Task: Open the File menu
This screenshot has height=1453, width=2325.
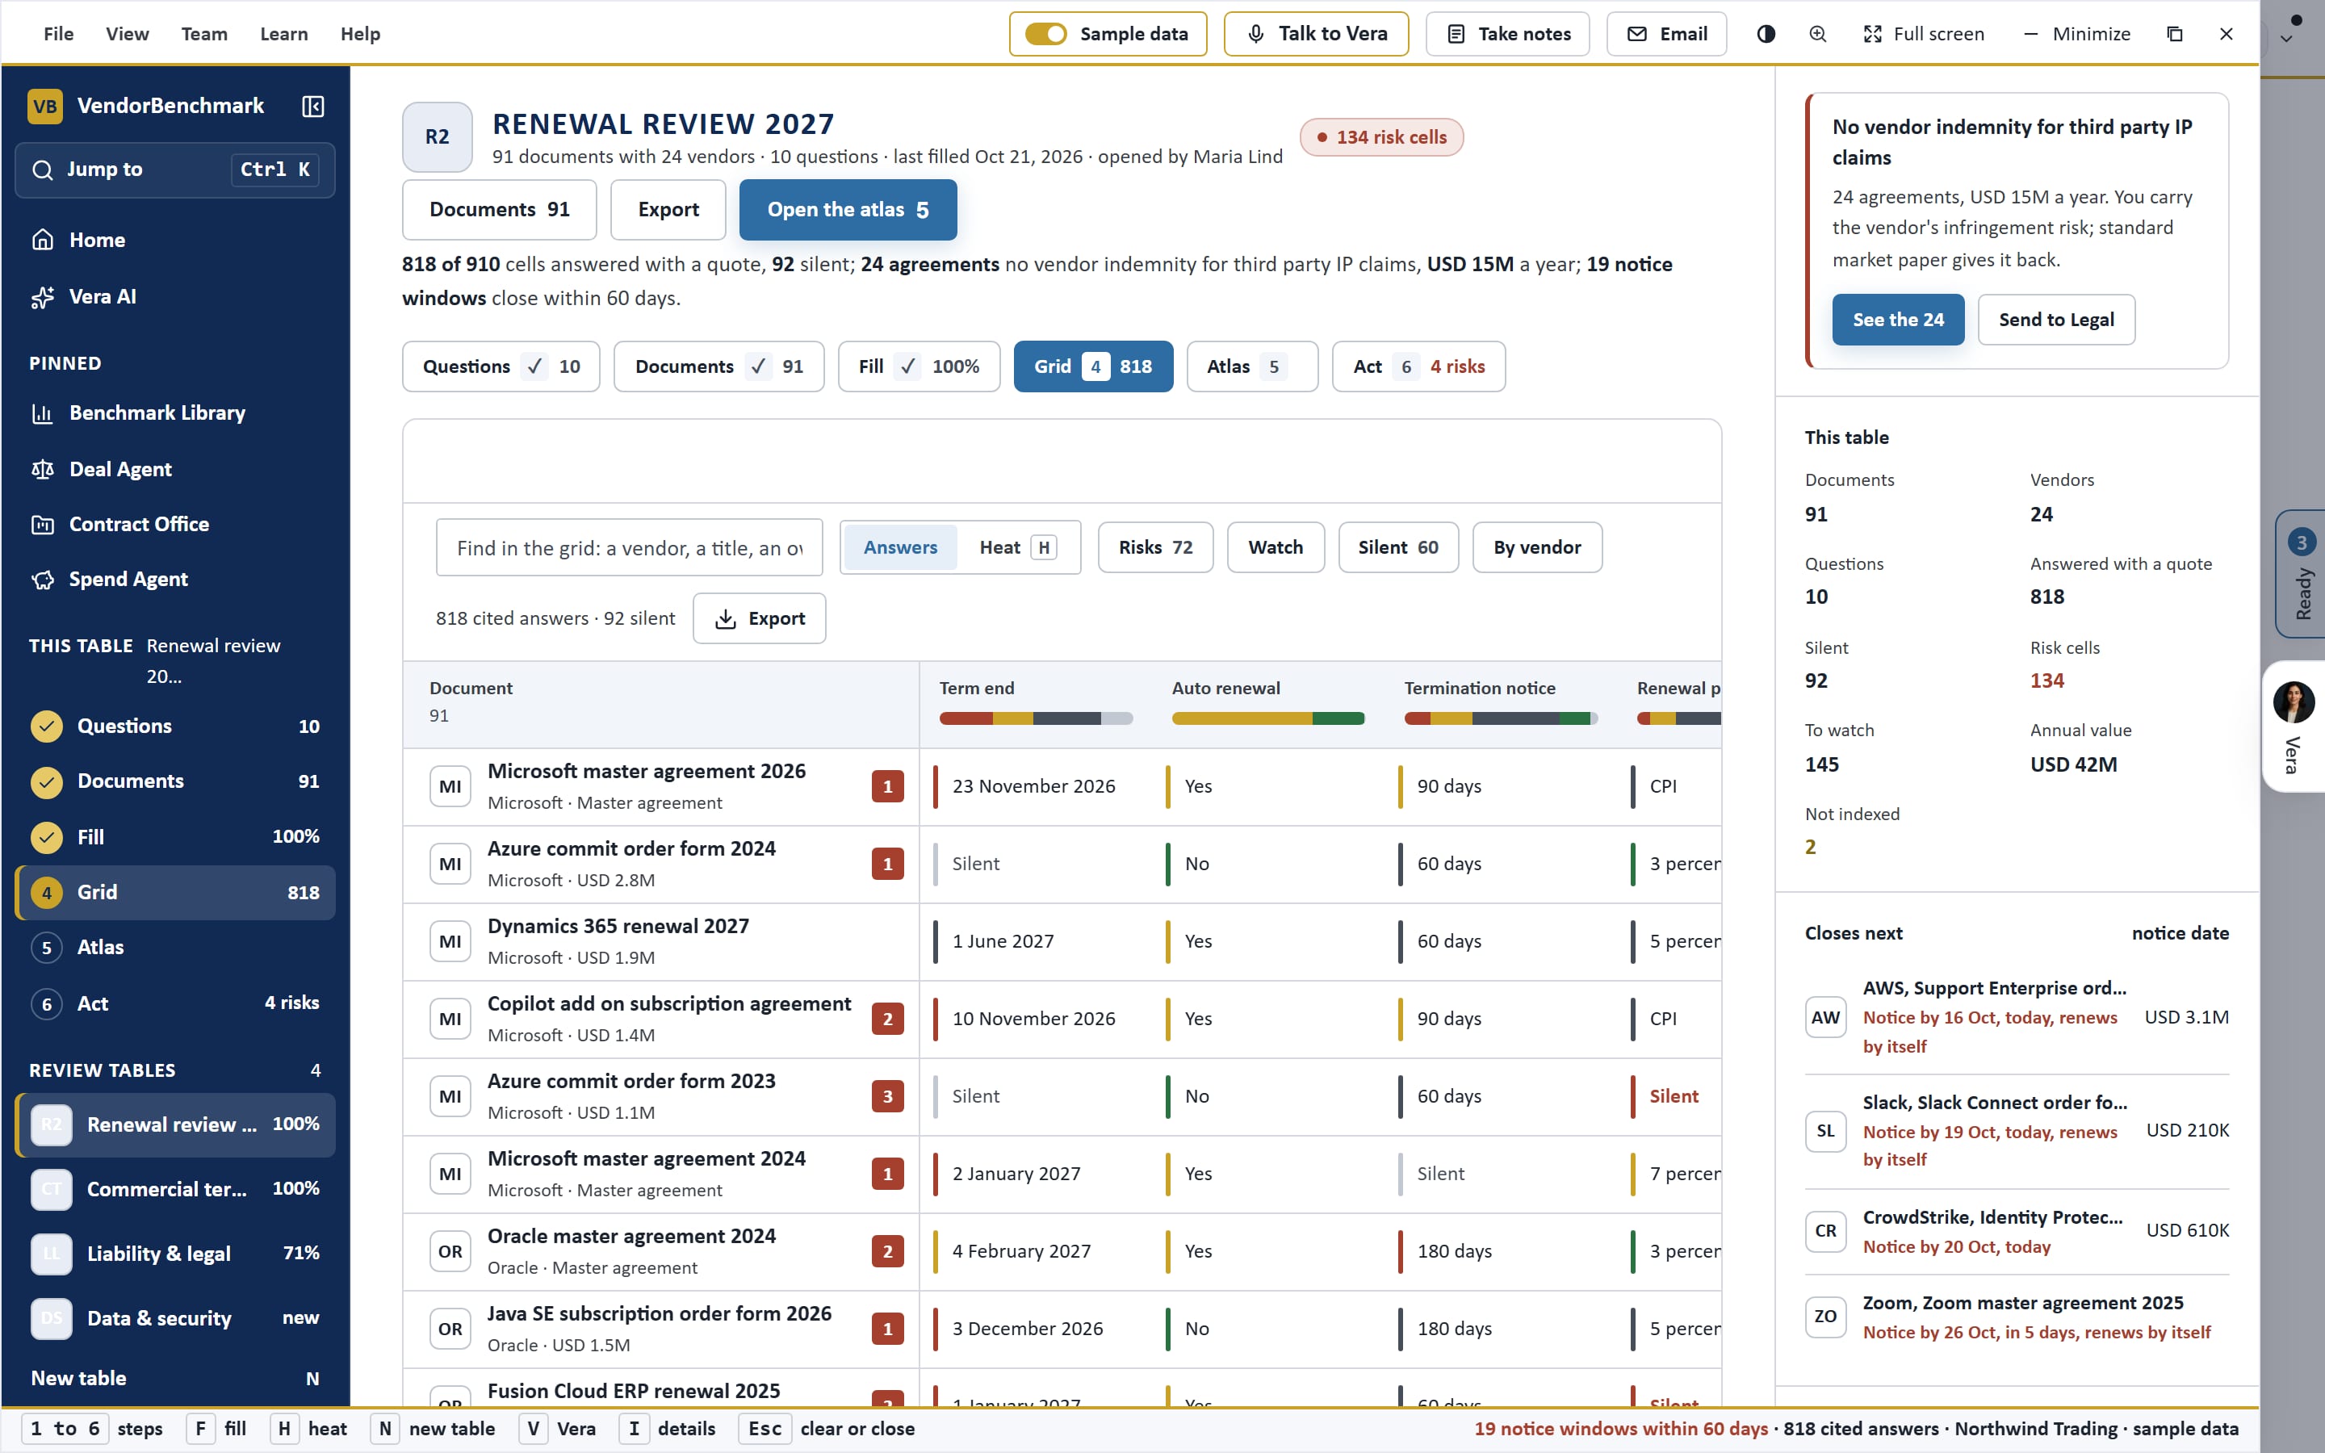Action: (x=59, y=34)
